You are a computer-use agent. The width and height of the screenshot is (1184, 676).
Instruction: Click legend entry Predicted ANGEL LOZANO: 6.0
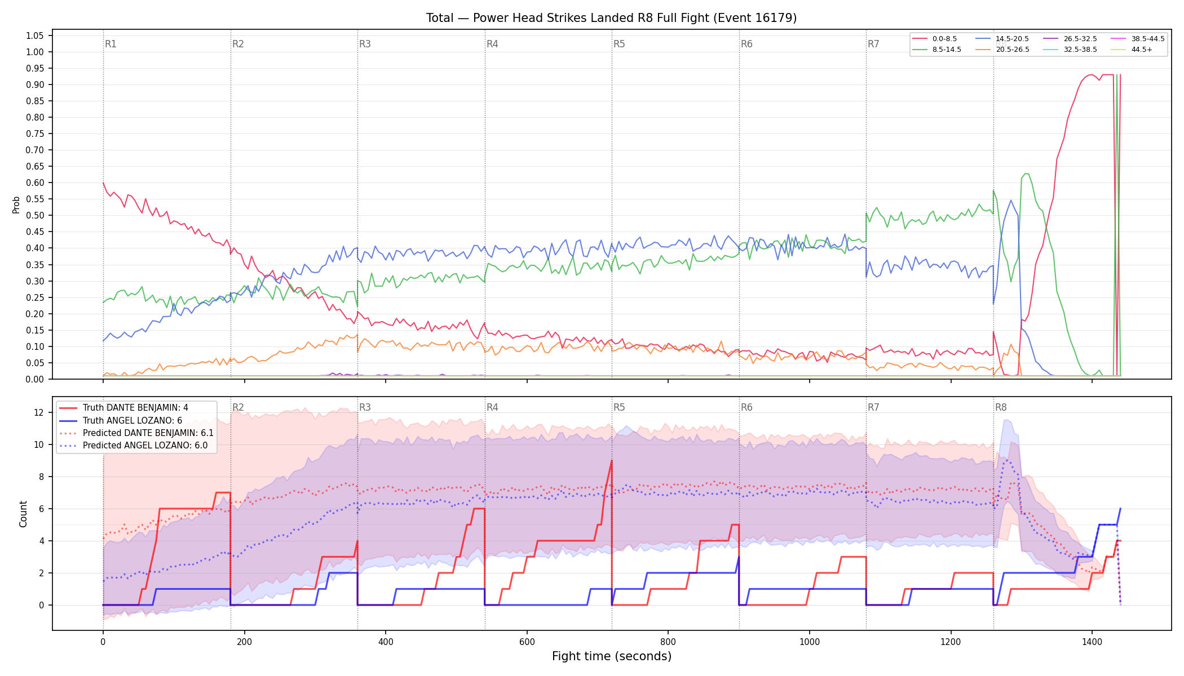(145, 446)
